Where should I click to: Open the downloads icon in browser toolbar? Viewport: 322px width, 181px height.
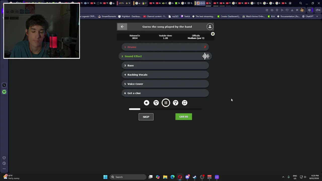click(292, 10)
